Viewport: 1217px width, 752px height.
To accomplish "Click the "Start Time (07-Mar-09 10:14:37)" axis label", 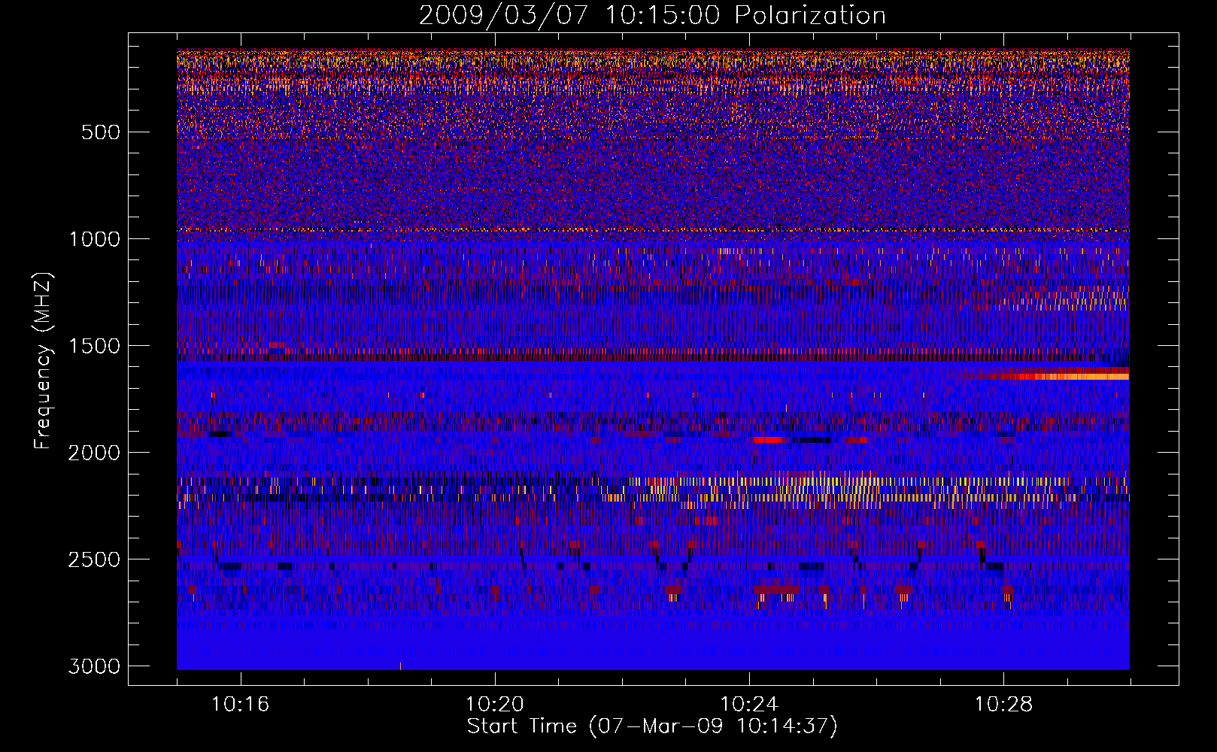I will point(652,726).
